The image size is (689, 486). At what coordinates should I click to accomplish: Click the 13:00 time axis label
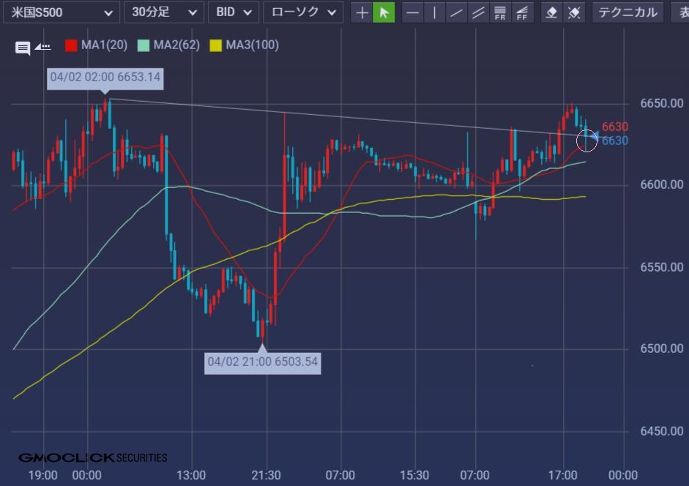[x=191, y=475]
